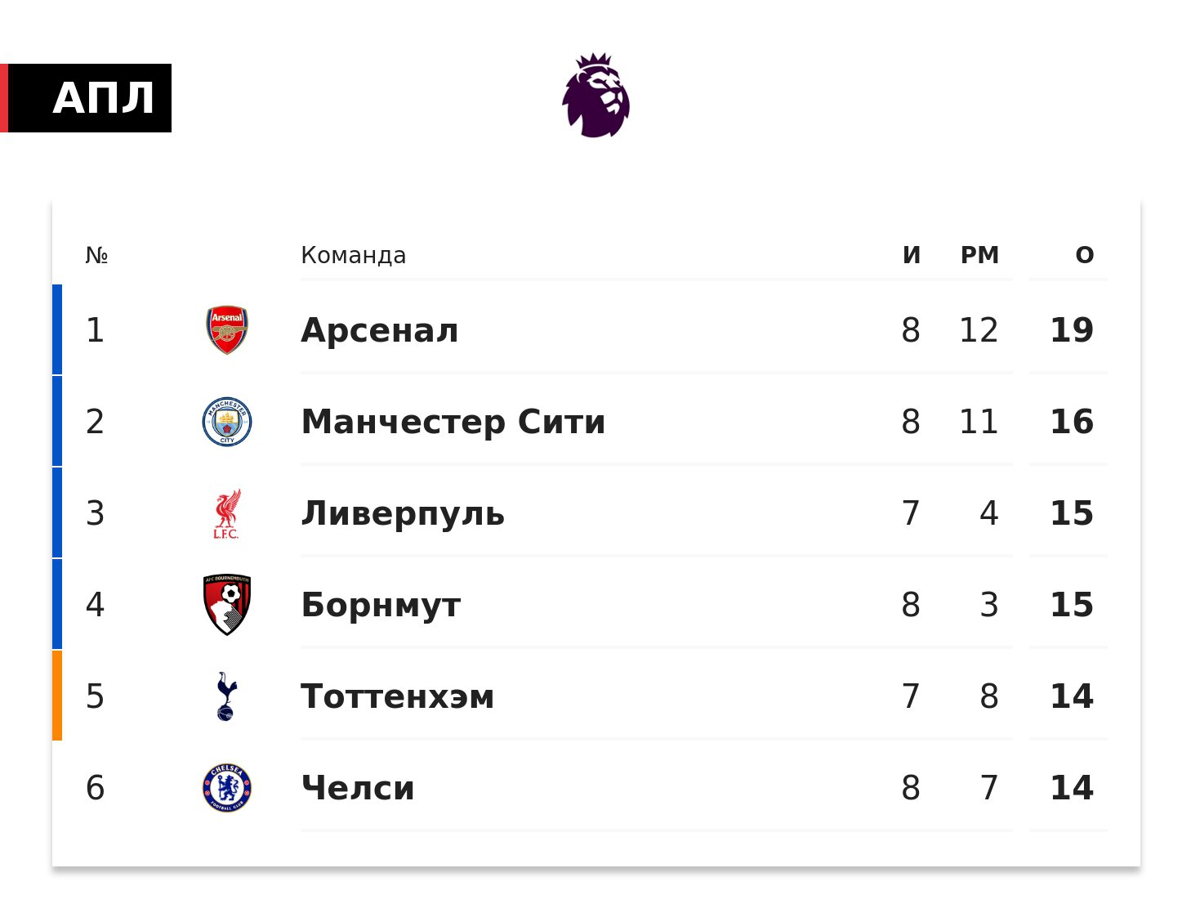Click the Chelsea club crest
Screen dimensions: 1191x904
227,788
